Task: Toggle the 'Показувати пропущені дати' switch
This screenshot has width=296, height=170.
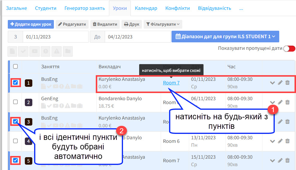Action: tap(289, 48)
